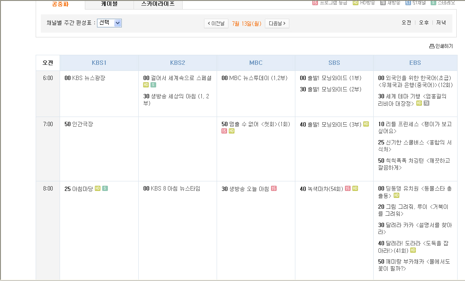Open 세계 테마 기행 listing
Image resolution: width=465 pixels, height=281 pixels.
coord(412,100)
